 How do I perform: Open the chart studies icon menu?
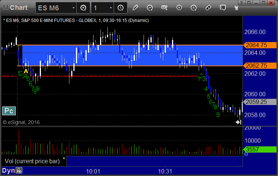(150, 8)
